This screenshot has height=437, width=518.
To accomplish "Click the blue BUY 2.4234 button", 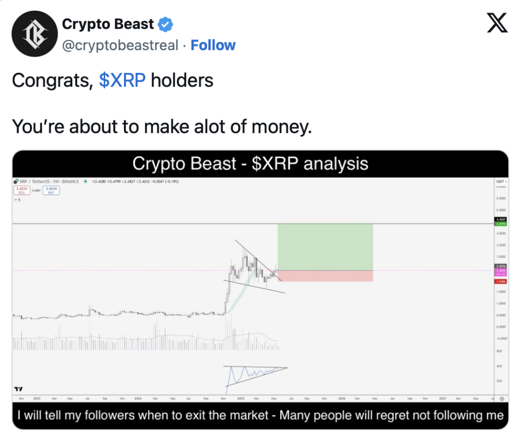I will point(51,190).
